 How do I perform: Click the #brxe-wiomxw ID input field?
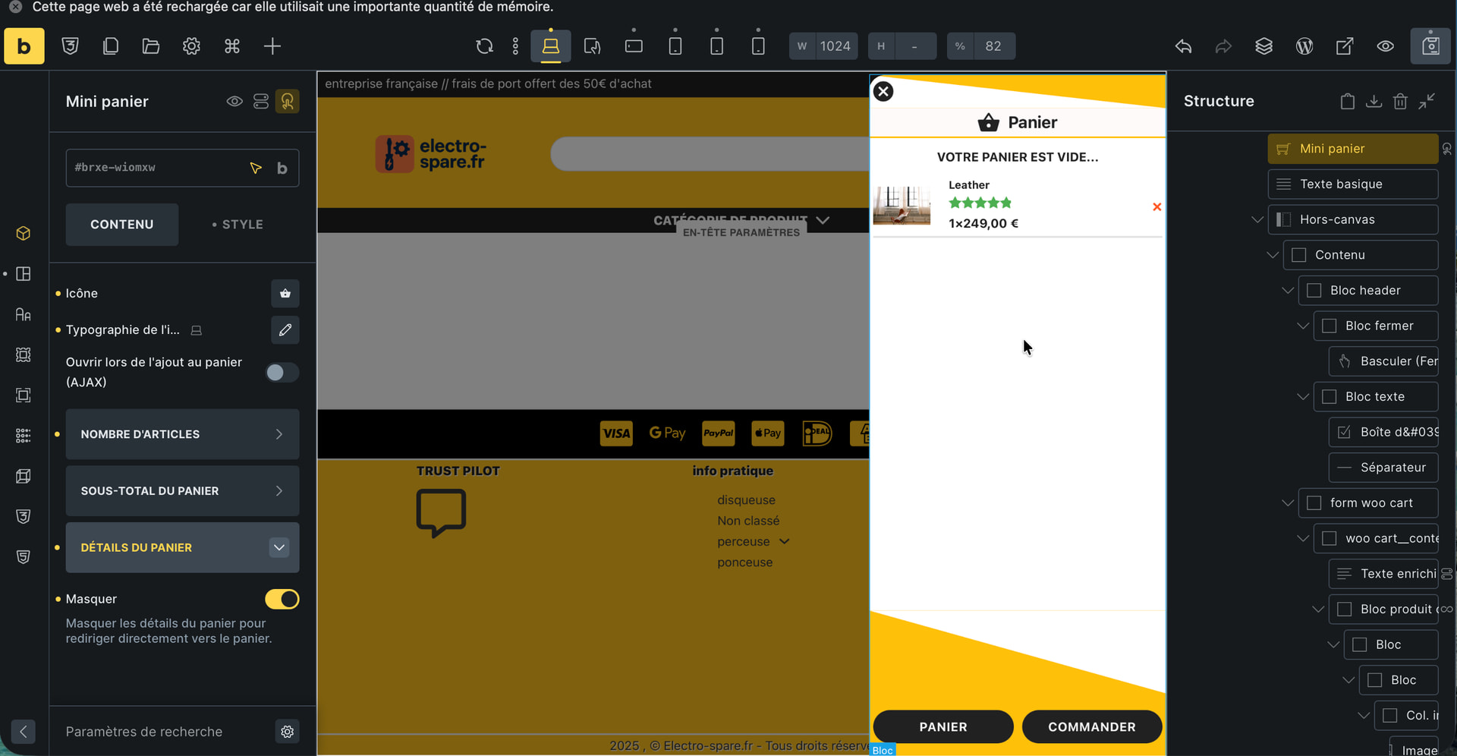pos(156,168)
